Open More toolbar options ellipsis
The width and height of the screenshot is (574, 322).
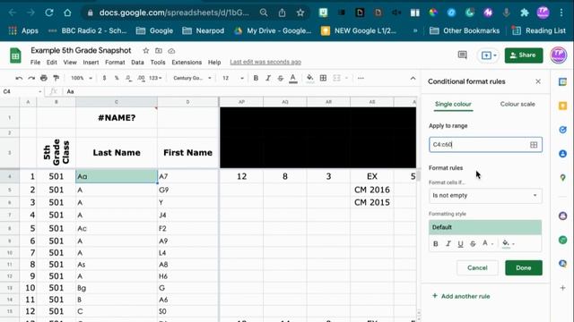[x=361, y=78]
